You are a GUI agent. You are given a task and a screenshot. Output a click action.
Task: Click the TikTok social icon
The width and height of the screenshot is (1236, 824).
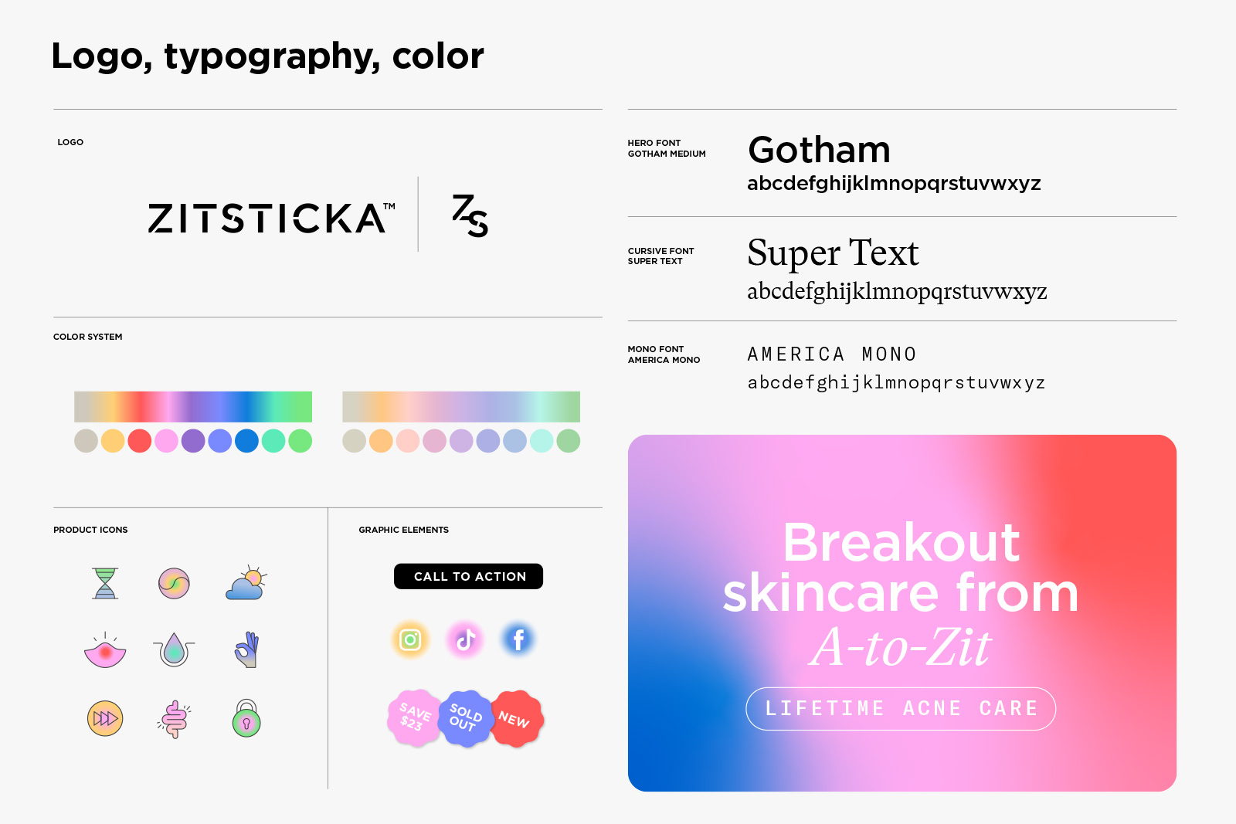coord(465,639)
